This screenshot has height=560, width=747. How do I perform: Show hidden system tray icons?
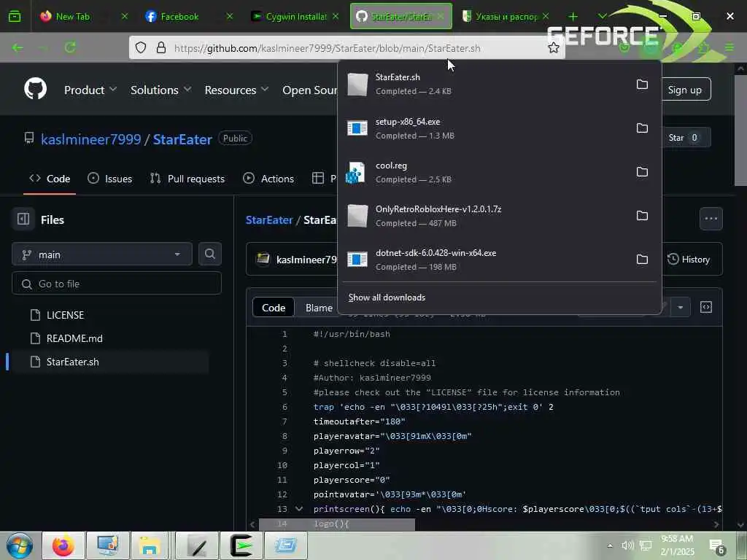pos(610,545)
